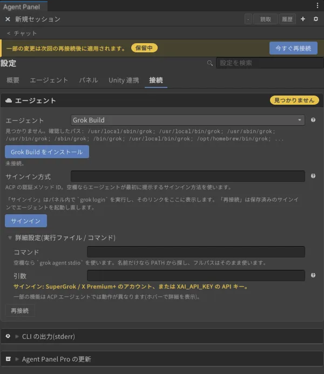Go back via the < チャット link

coord(22,33)
